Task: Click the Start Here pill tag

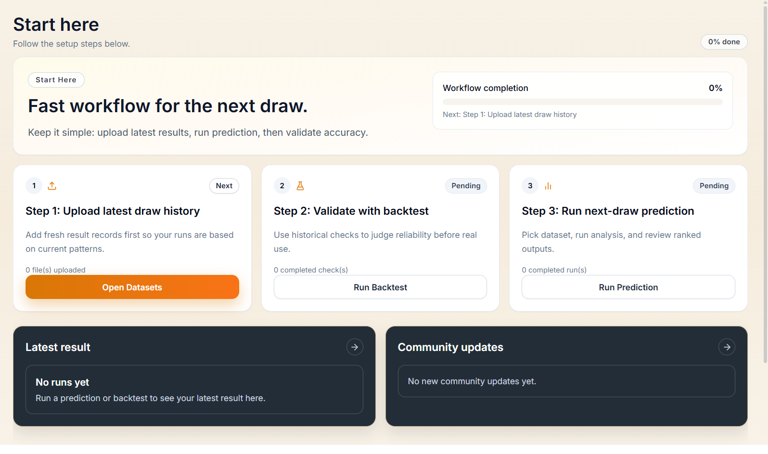Action: pos(56,80)
